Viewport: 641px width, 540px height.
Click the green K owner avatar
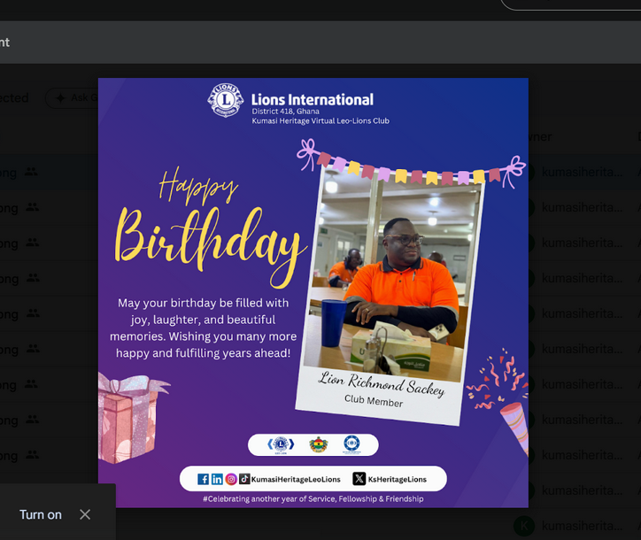tap(523, 526)
